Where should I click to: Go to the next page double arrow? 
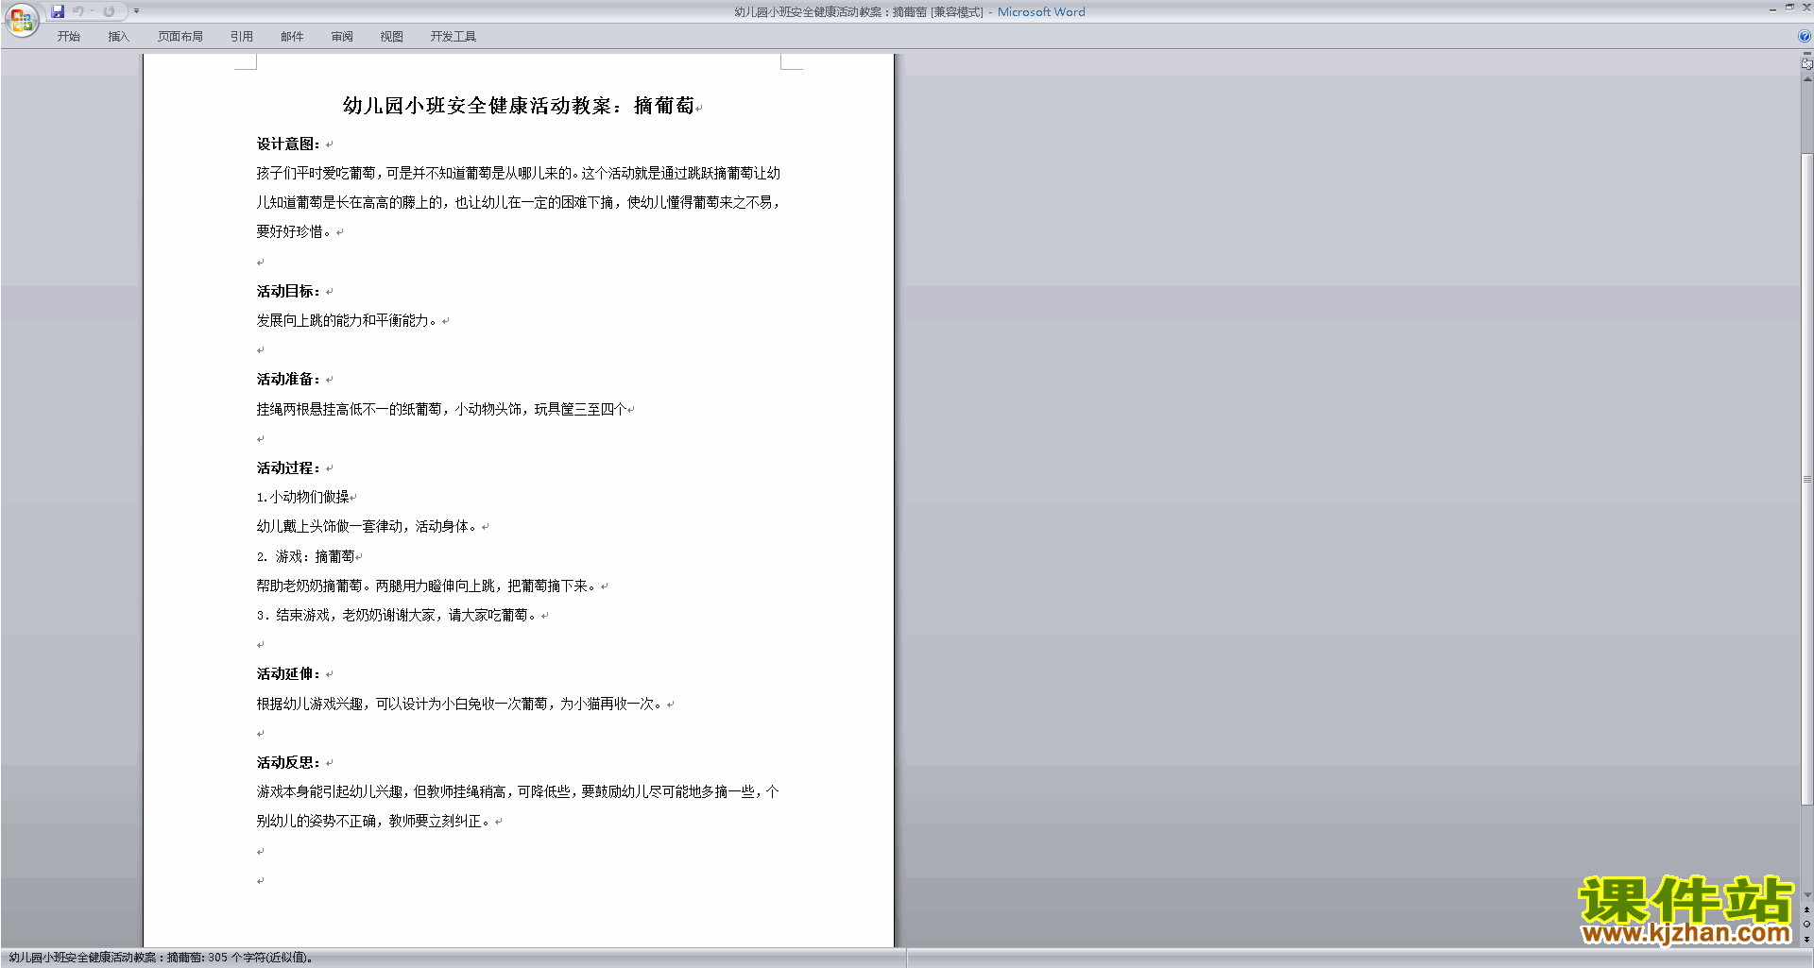coord(1806,940)
